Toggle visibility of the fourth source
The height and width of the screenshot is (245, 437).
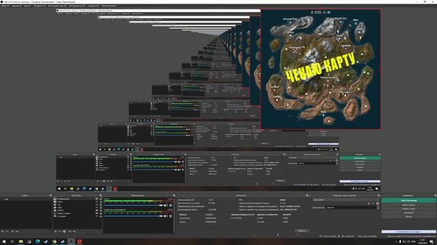97,208
